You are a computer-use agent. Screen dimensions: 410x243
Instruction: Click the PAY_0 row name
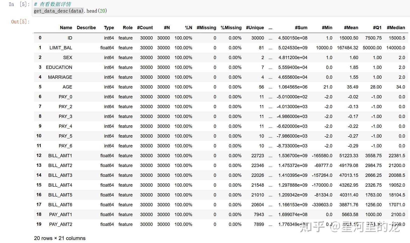coord(65,97)
